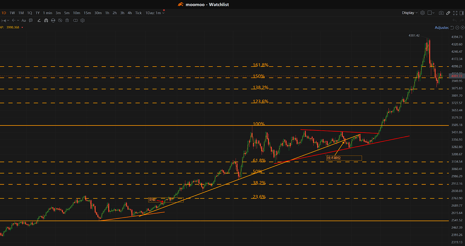Toggle the continuous drawing mode switch
465x246 pixels.
[75, 20]
